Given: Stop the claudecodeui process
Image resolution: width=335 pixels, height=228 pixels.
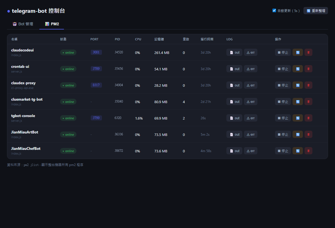Looking at the screenshot, I should pos(283,52).
